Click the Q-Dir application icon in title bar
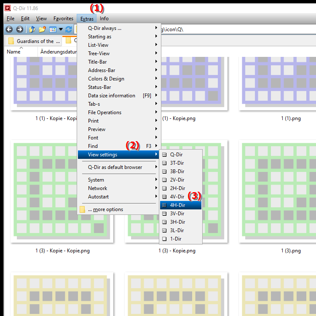 (8, 8)
